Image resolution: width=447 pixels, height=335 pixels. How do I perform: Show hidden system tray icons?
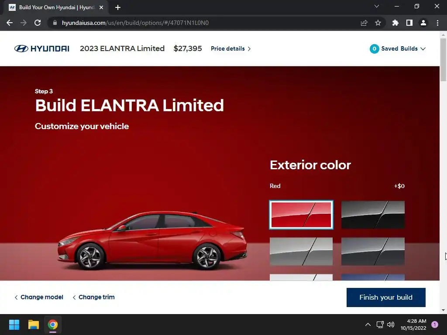[x=368, y=325]
